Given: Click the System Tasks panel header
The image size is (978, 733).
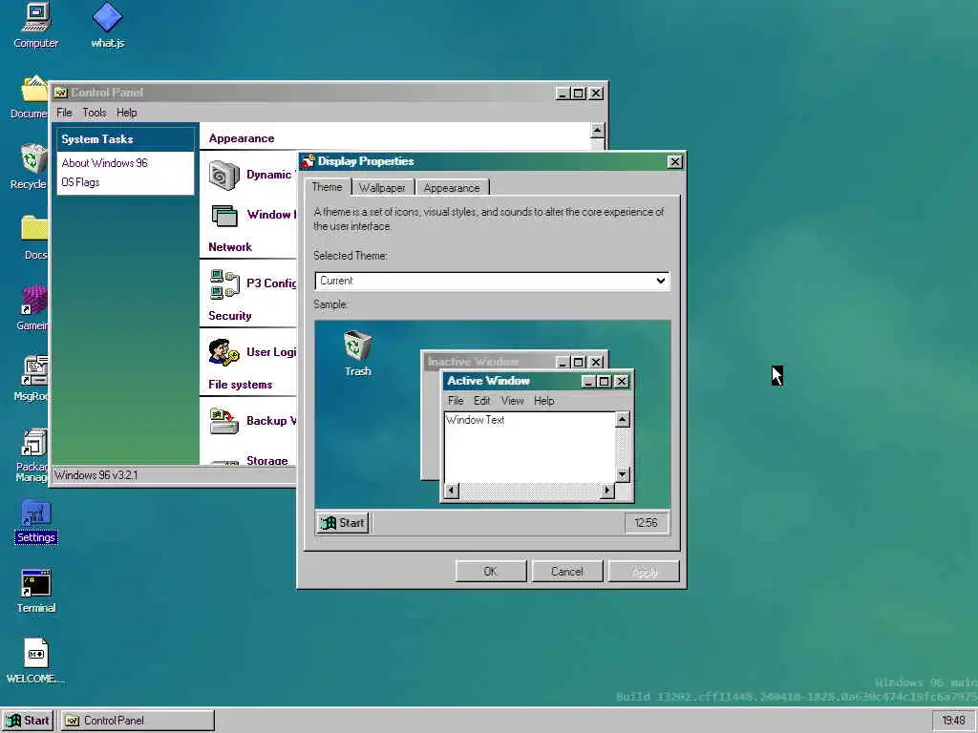Looking at the screenshot, I should [125, 139].
